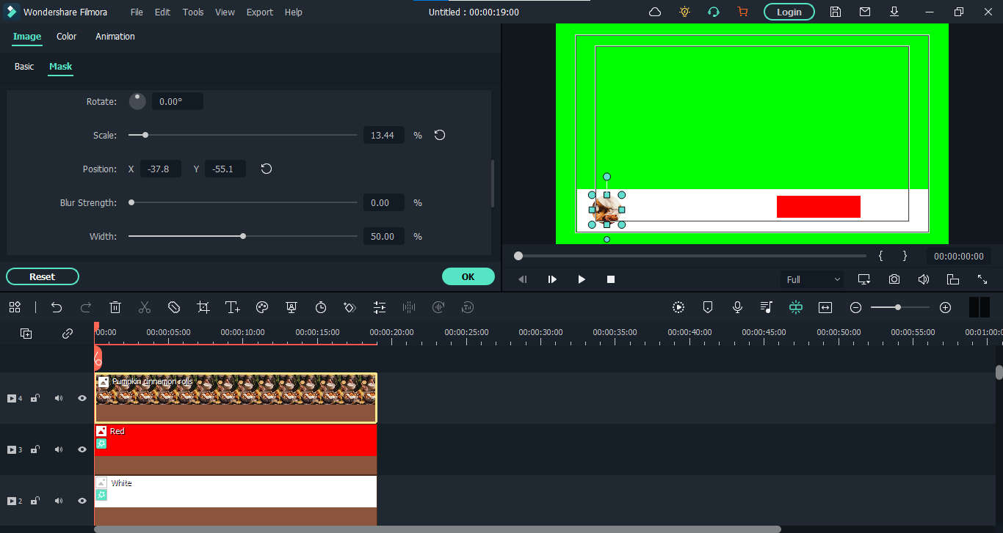Open the green screen tool icon
Image resolution: width=1003 pixels, height=533 pixels.
pos(292,307)
